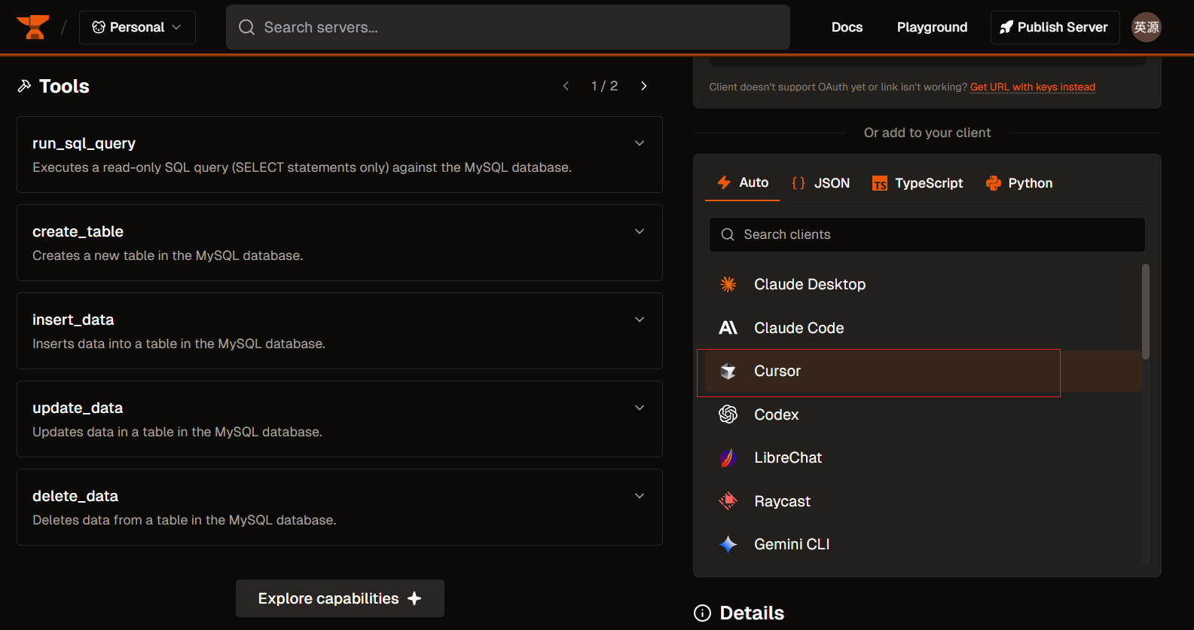
Task: Switch to the JSON tab
Action: pos(820,183)
